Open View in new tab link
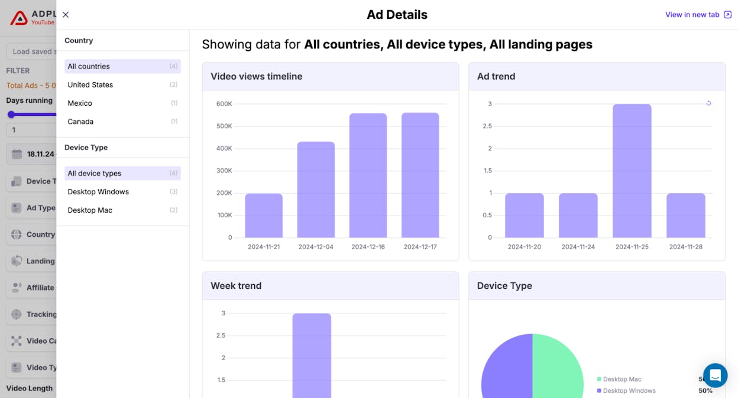 click(x=692, y=15)
